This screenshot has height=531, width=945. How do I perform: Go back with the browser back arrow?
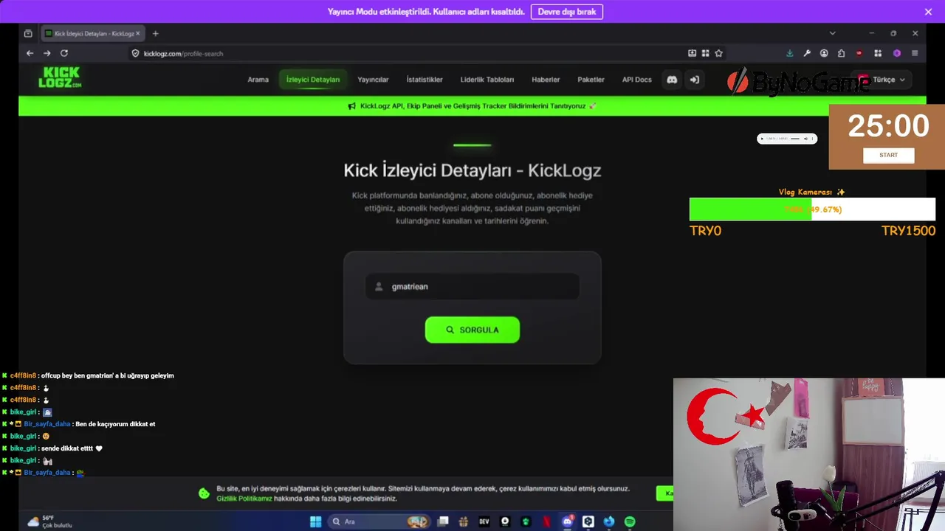point(30,53)
